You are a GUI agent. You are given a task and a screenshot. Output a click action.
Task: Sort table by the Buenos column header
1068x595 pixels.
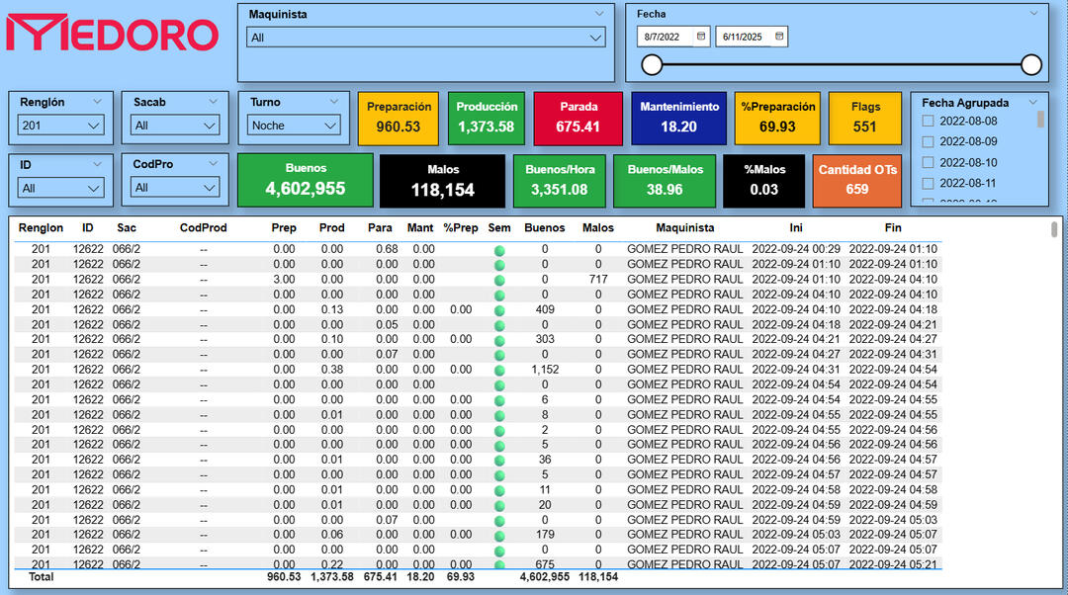click(544, 227)
